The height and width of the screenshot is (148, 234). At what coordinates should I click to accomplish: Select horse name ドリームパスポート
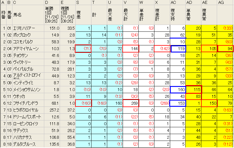coord(27,117)
